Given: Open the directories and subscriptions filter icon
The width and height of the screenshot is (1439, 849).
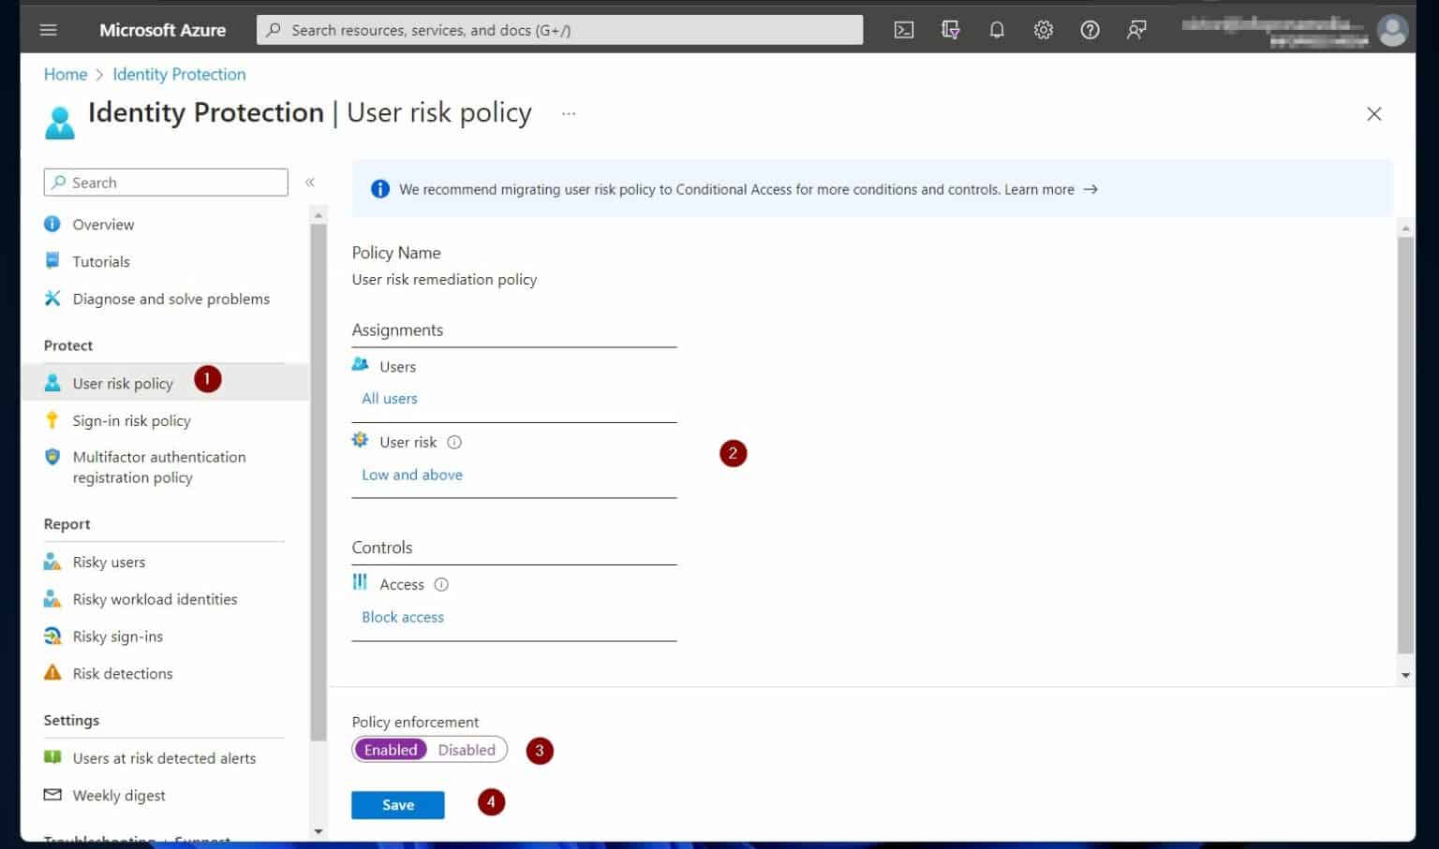Looking at the screenshot, I should 950,30.
